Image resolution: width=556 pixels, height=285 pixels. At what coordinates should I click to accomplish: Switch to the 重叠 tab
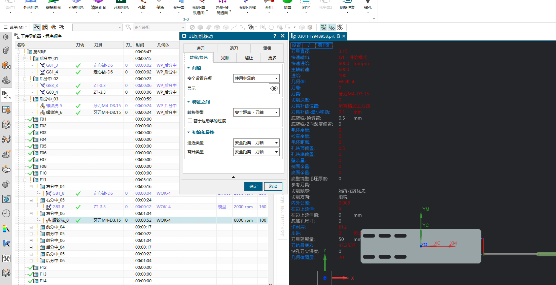(x=267, y=49)
